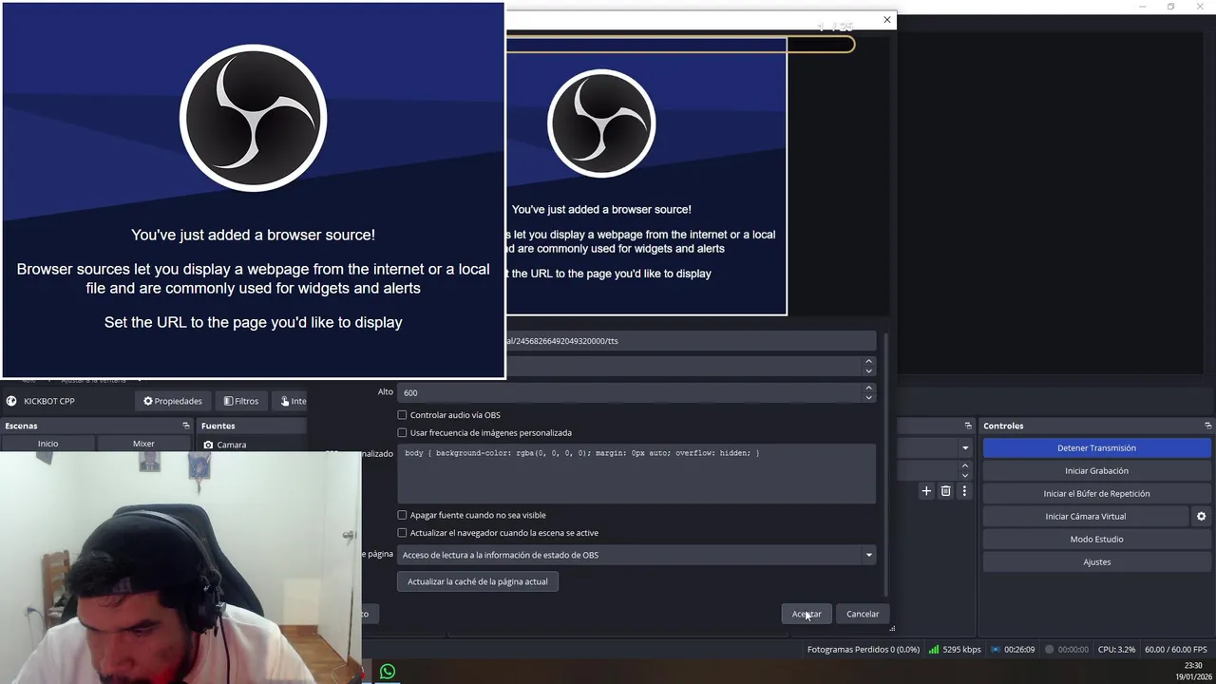This screenshot has height=684, width=1216.
Task: Edit the custom CSS text box
Action: 636,473
